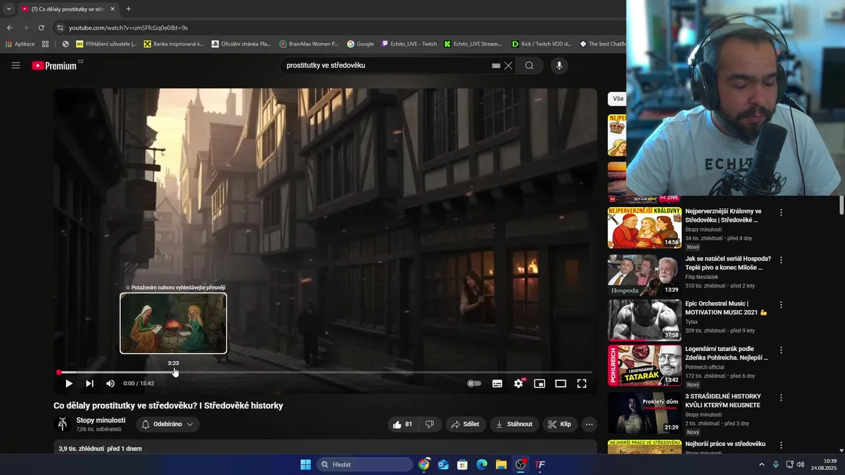The width and height of the screenshot is (845, 475).
Task: Expand the video description box
Action: (x=325, y=448)
